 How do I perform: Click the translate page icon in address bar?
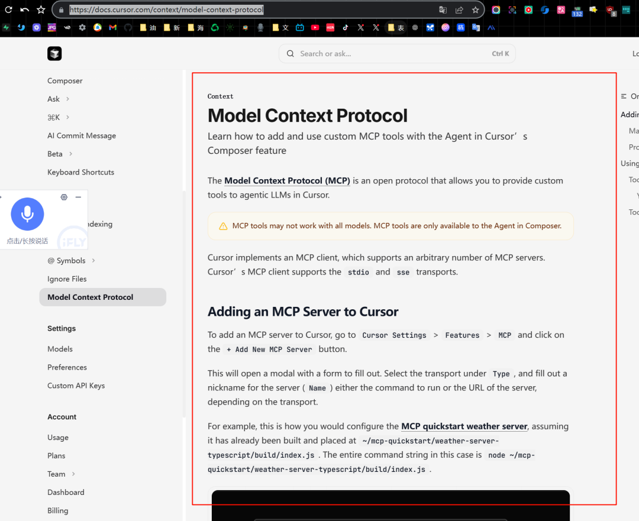443,10
